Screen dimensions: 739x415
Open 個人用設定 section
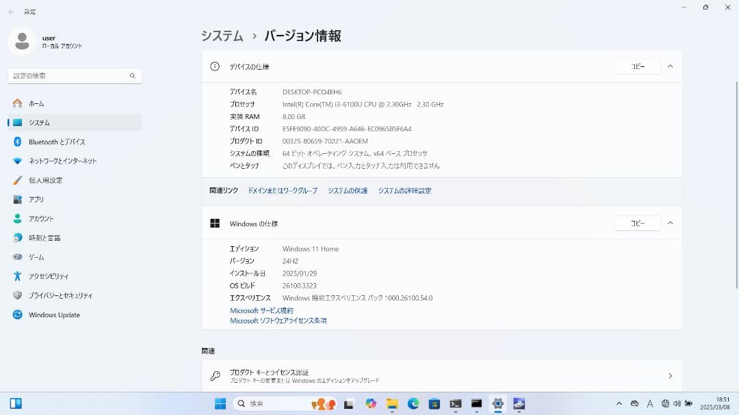pos(47,180)
